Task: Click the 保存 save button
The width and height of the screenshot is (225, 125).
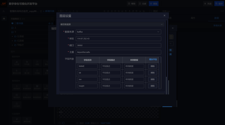Action: (219, 4)
